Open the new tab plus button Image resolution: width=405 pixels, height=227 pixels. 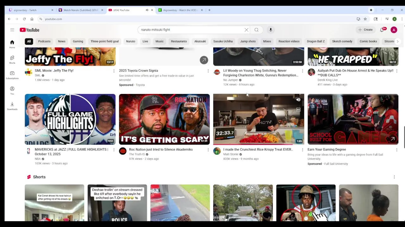coord(209,10)
